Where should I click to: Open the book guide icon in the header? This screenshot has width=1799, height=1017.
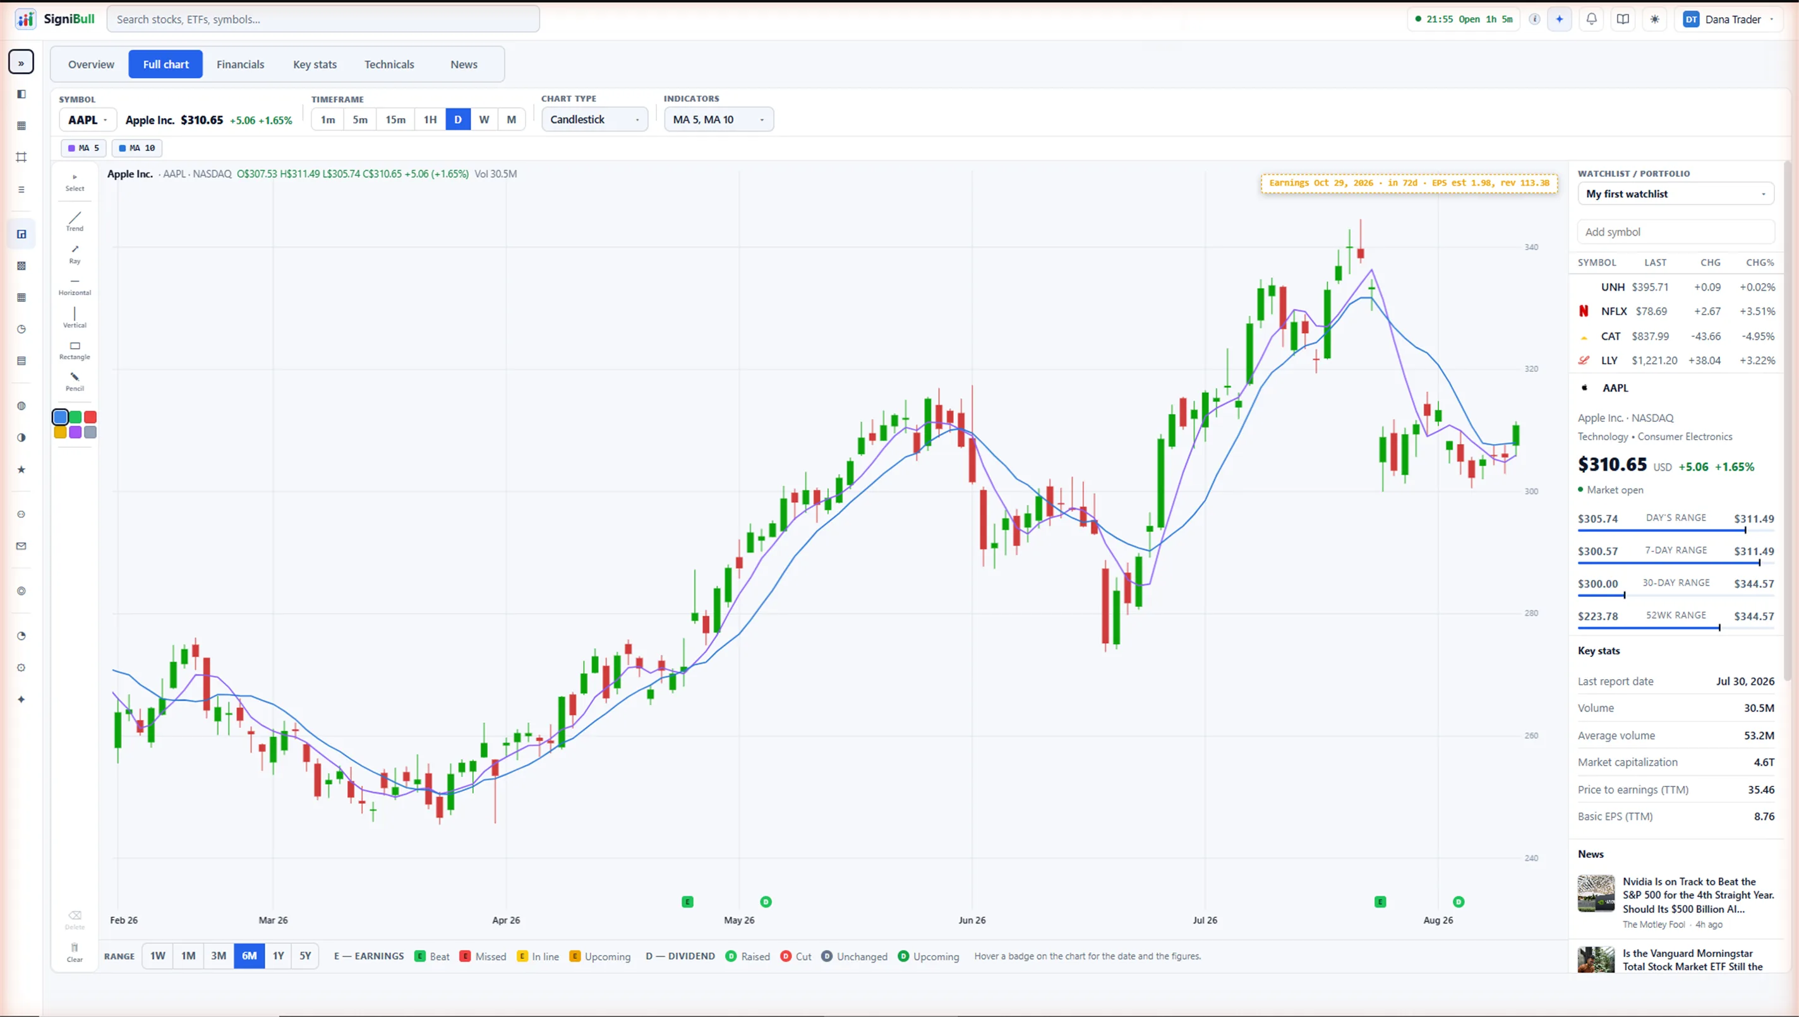tap(1623, 19)
